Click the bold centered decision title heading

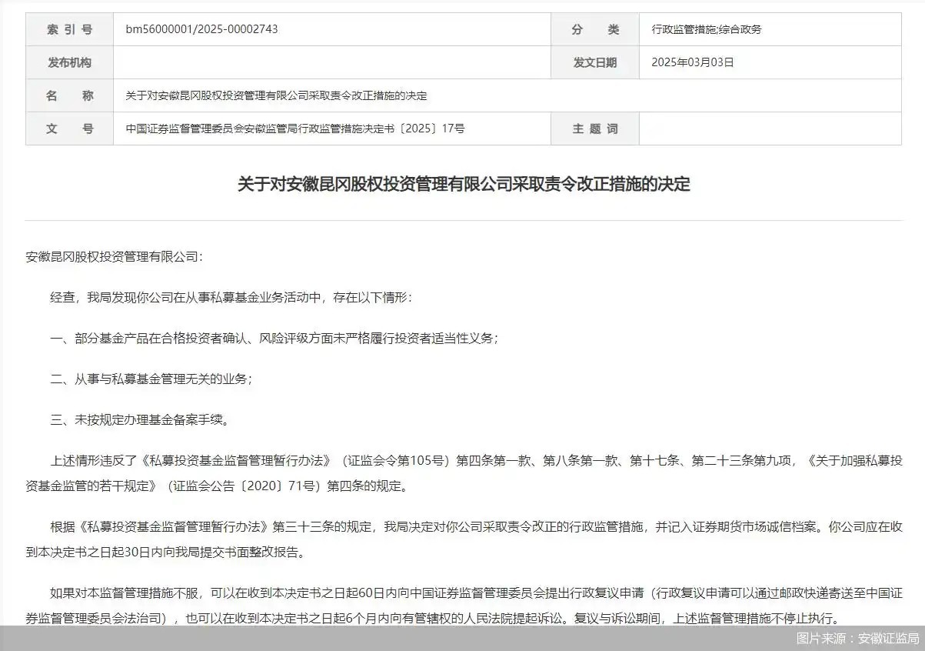pyautogui.click(x=464, y=185)
